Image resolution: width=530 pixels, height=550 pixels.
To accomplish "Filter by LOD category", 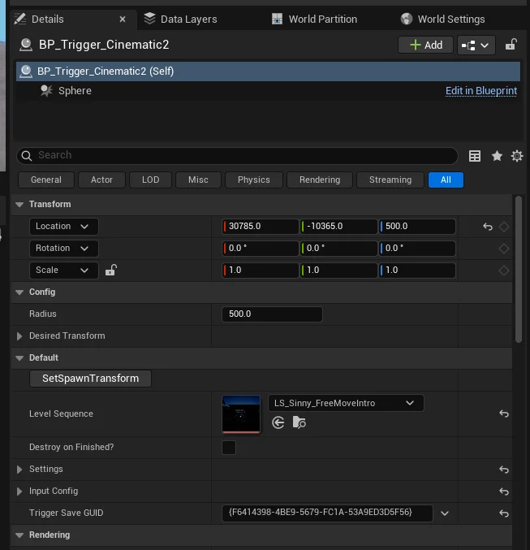I will (x=150, y=180).
